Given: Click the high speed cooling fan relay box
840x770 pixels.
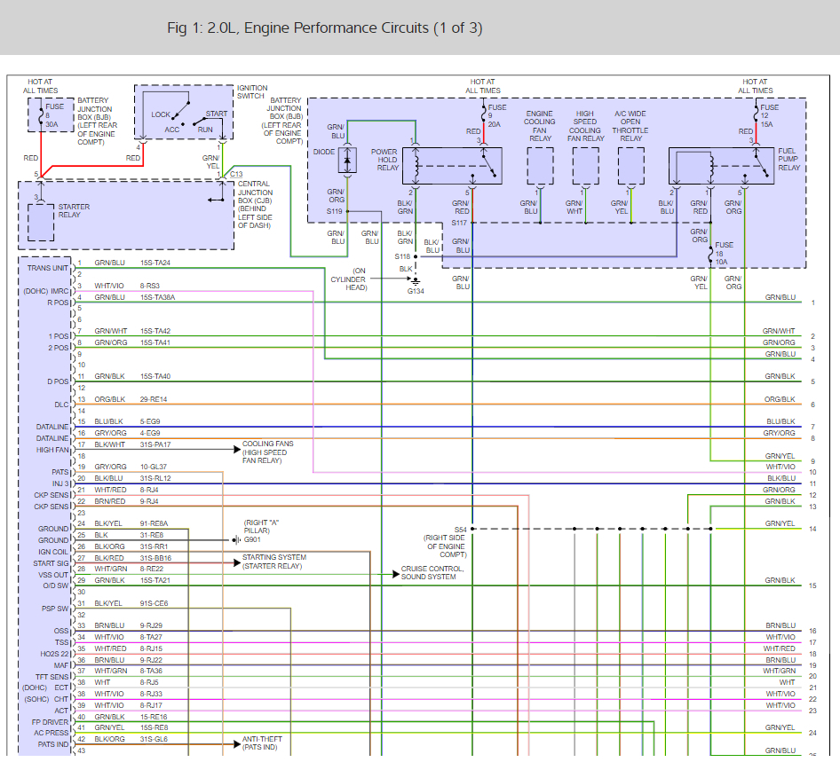Looking at the screenshot, I should tap(585, 165).
